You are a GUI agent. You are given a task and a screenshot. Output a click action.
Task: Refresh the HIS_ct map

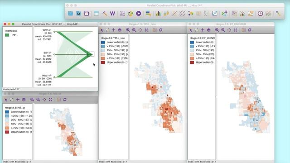pos(65,100)
